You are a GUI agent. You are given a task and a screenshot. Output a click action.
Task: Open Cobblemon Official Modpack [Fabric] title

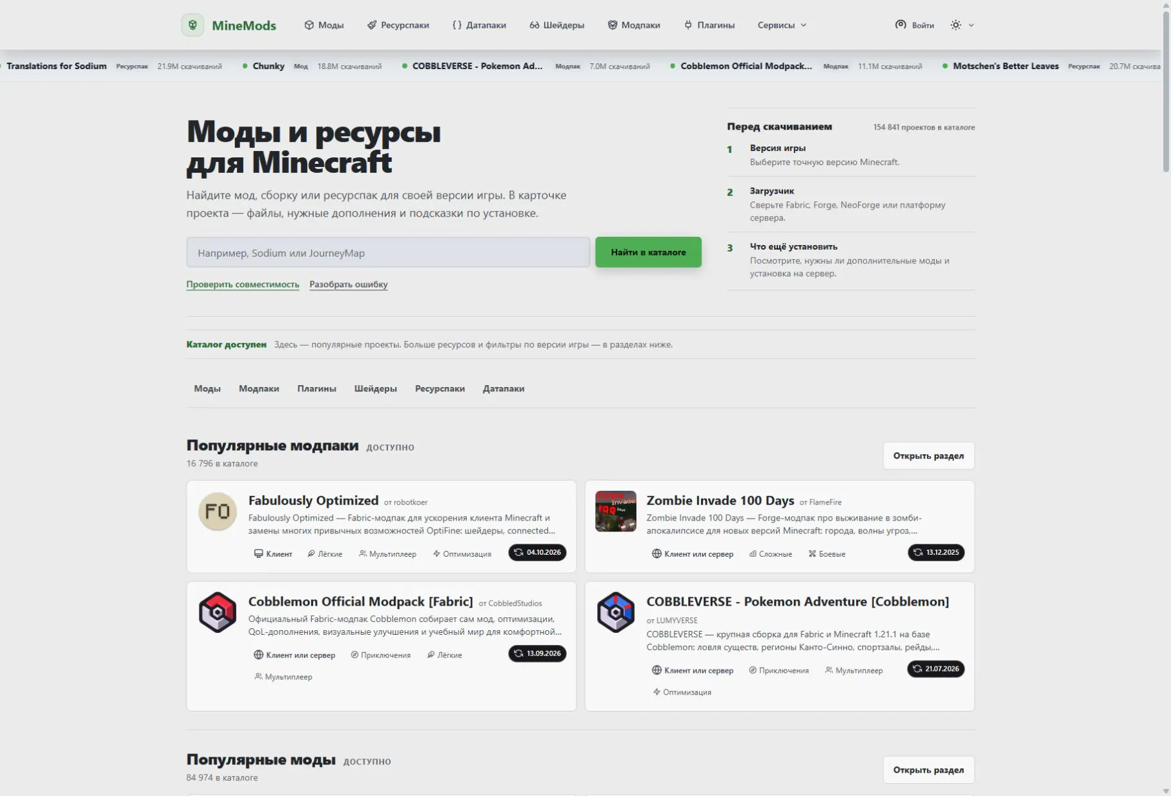[360, 601]
